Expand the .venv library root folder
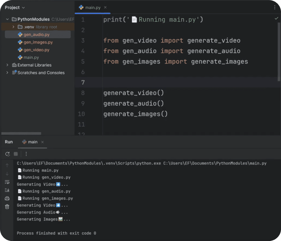The height and width of the screenshot is (241, 281). click(13, 27)
